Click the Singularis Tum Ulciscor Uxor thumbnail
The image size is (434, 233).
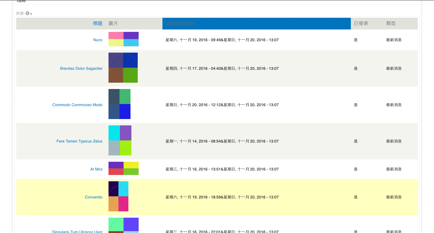(x=124, y=225)
